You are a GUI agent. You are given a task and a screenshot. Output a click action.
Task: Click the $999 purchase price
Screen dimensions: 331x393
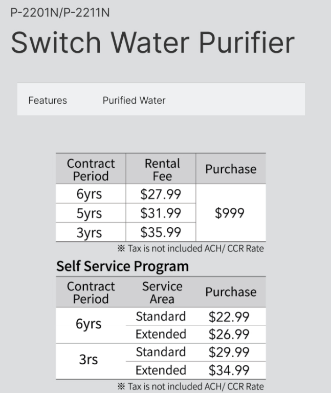[x=230, y=213]
